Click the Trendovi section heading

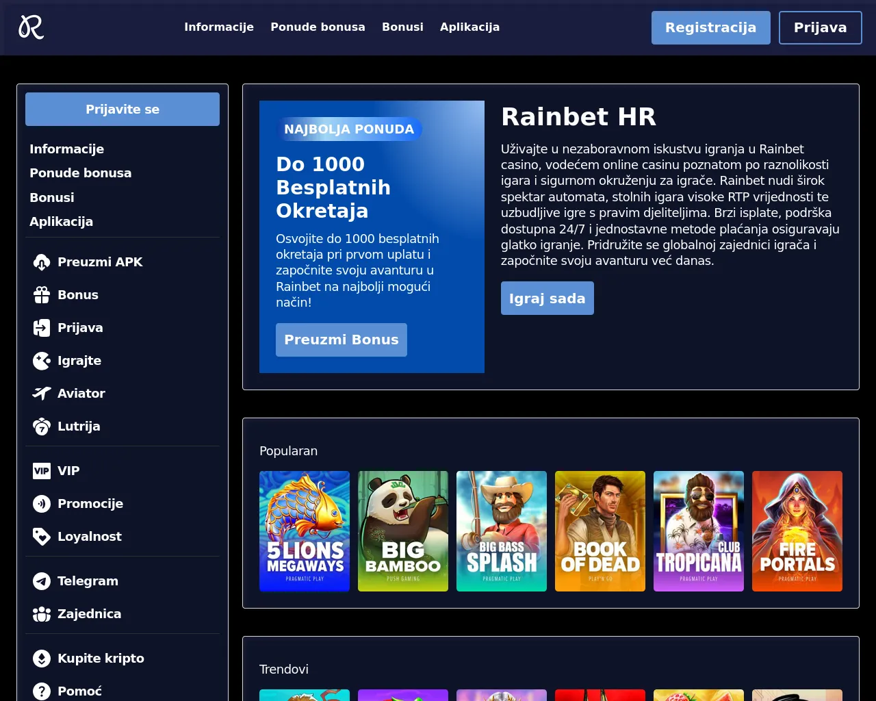284,670
